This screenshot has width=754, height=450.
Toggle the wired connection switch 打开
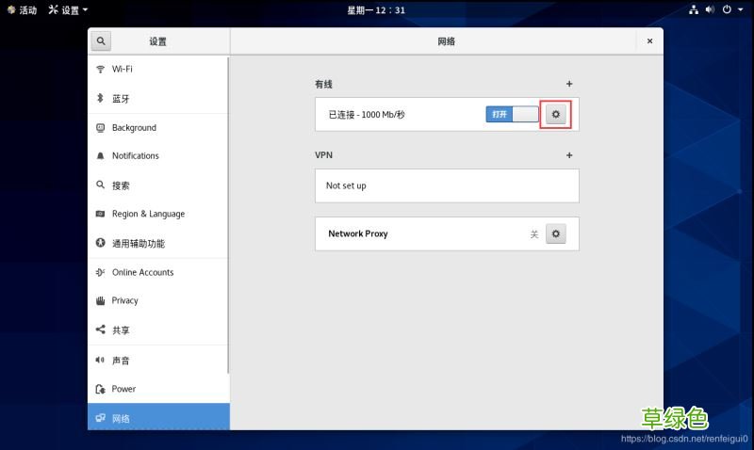(512, 114)
